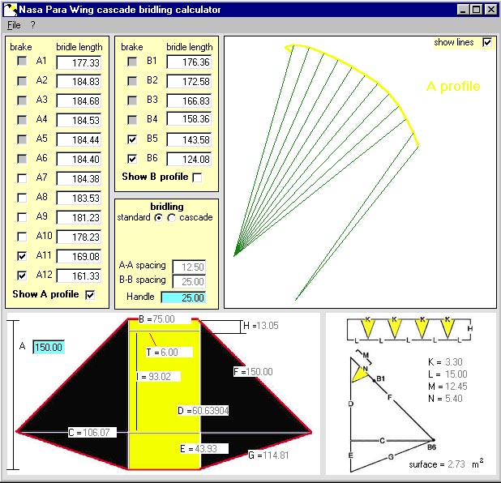Click the D = 60.63904 value
Screen dimensions: 501x483
pyautogui.click(x=211, y=411)
